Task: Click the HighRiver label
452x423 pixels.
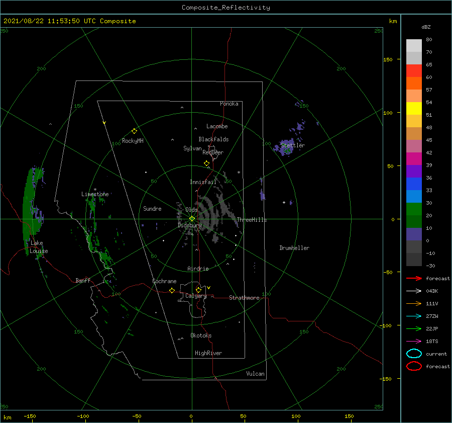Action: [208, 353]
